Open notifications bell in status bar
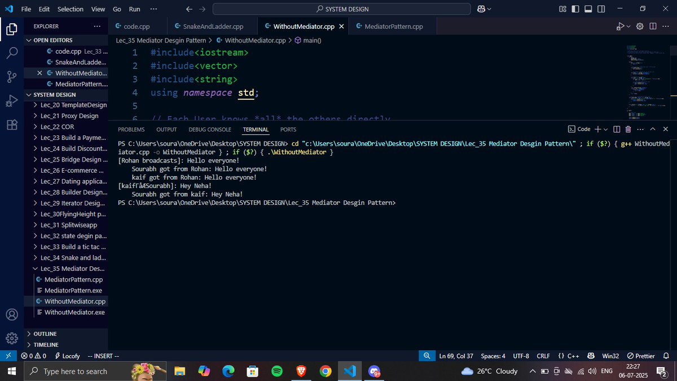This screenshot has width=677, height=381. point(666,356)
